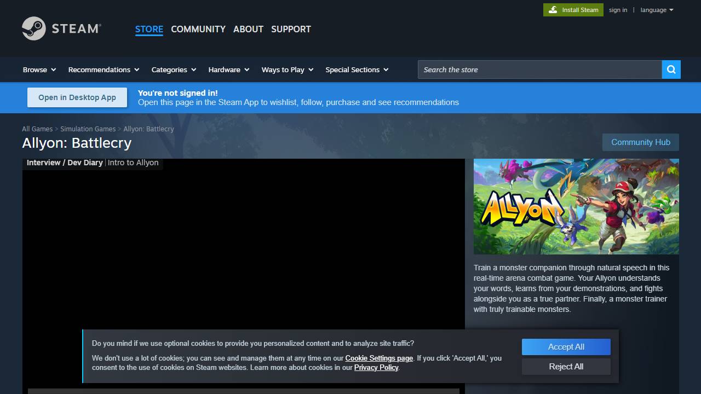
Task: Open the Categories dropdown menu
Action: (174, 69)
